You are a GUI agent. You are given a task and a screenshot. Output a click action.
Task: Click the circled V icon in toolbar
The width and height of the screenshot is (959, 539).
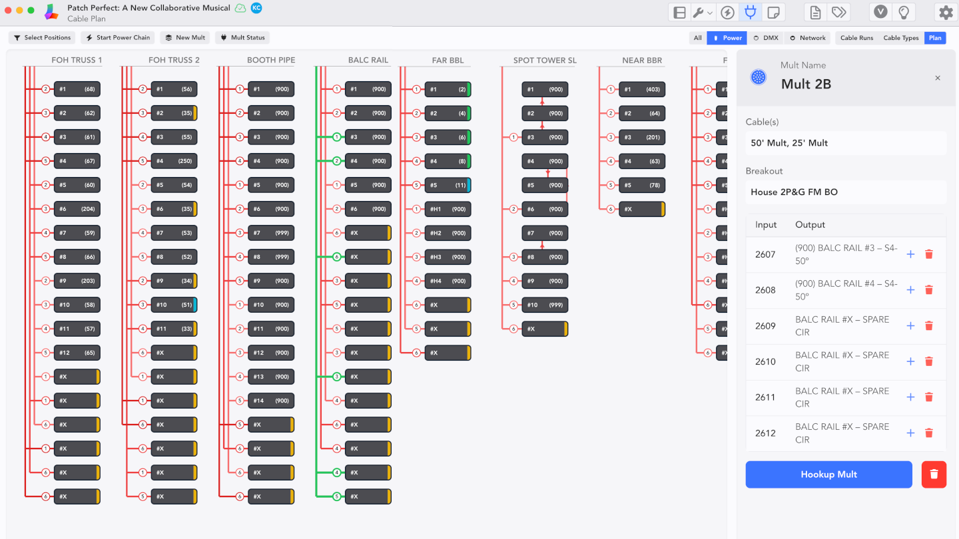point(881,13)
